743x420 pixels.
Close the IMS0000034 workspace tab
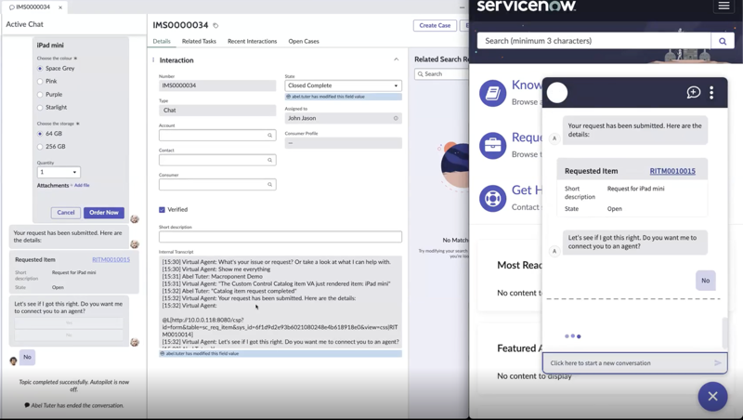[x=60, y=7]
